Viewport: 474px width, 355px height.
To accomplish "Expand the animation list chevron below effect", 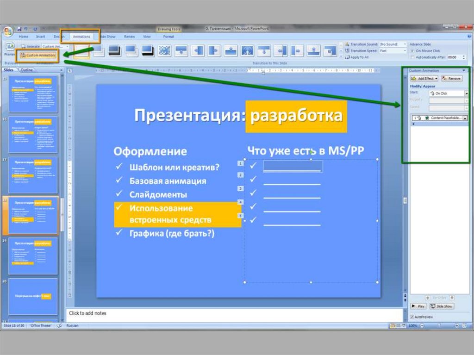I will tap(413, 124).
